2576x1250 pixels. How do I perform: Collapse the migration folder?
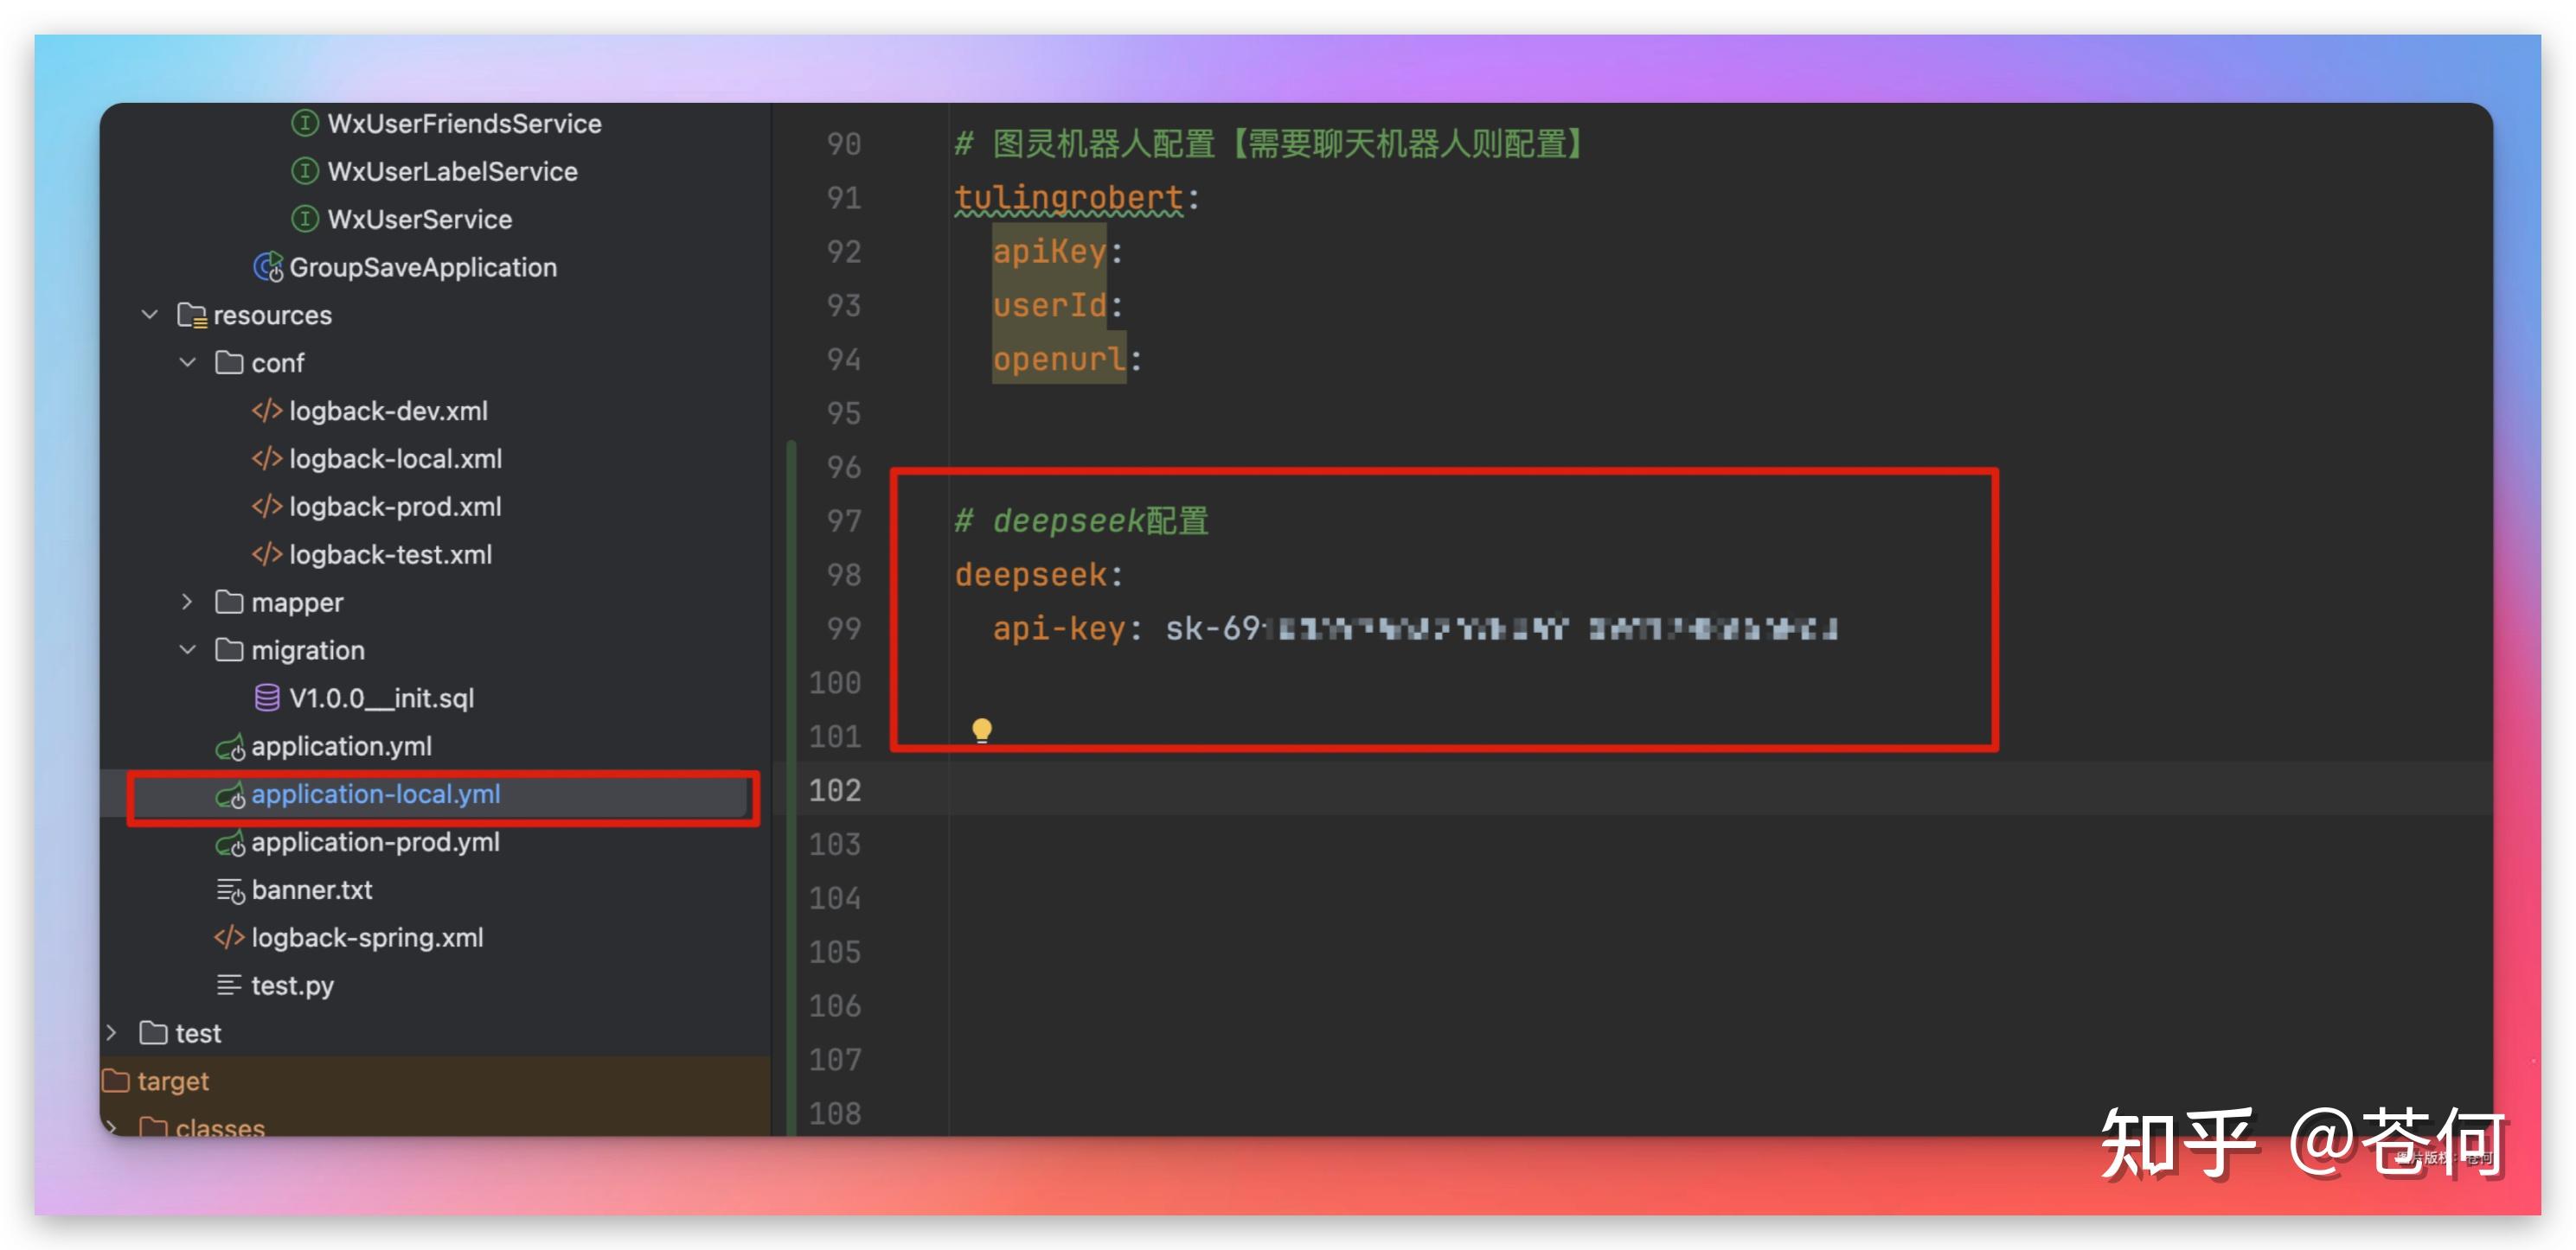click(188, 649)
